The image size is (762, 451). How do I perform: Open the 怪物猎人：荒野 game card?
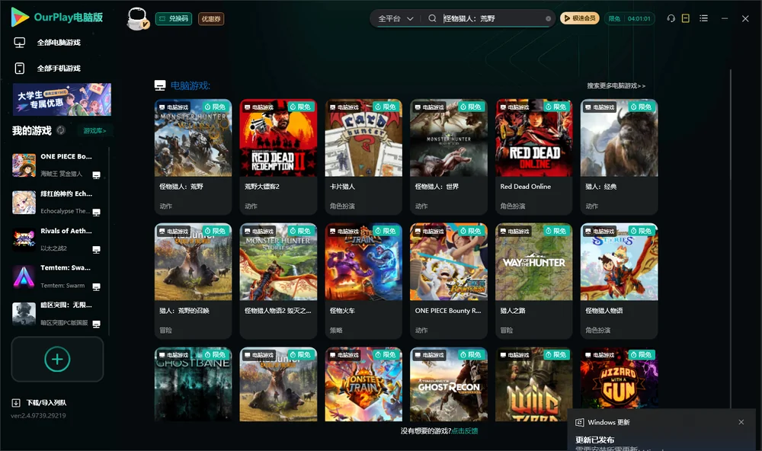193,156
